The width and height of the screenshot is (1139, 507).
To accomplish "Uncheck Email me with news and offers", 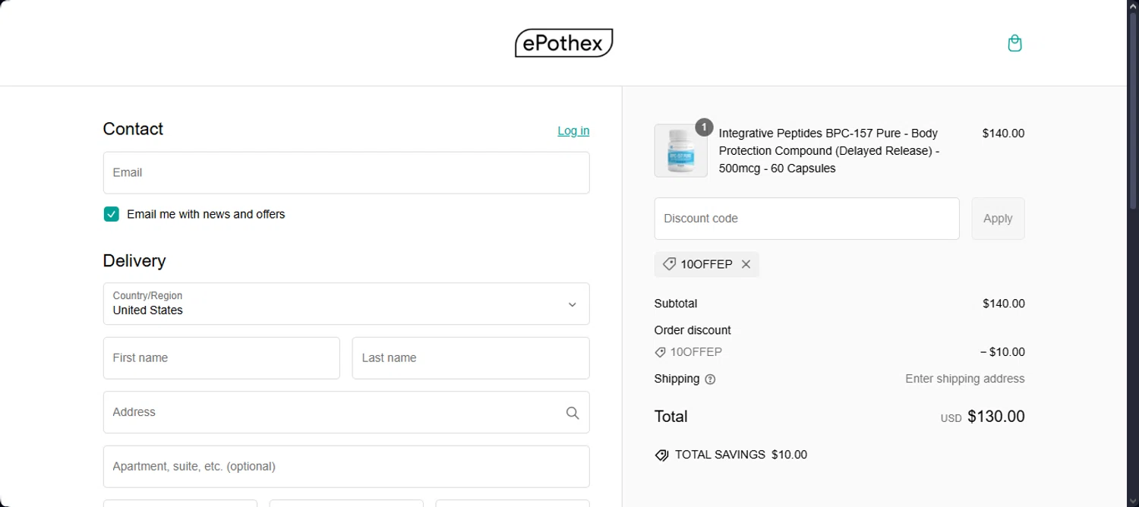I will (x=112, y=214).
